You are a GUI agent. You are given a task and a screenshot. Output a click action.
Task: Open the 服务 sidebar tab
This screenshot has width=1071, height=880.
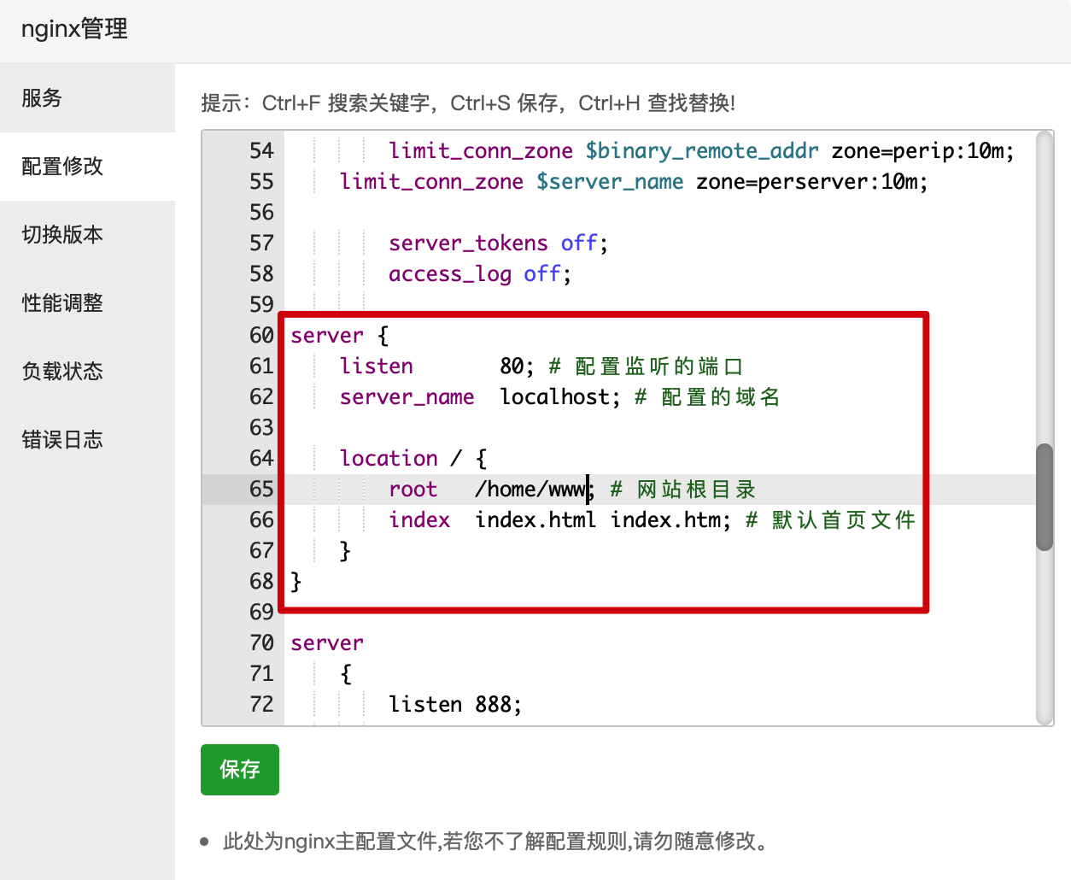pyautogui.click(x=43, y=98)
